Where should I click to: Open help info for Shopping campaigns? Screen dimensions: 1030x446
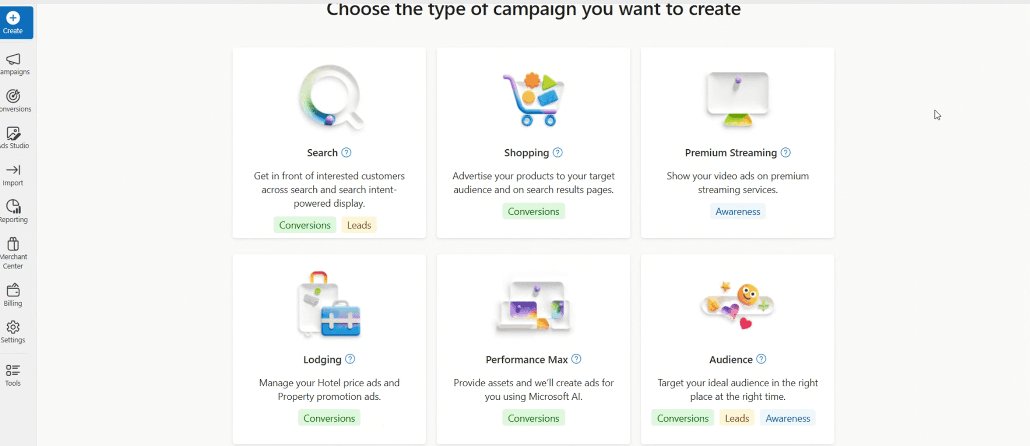pos(558,152)
